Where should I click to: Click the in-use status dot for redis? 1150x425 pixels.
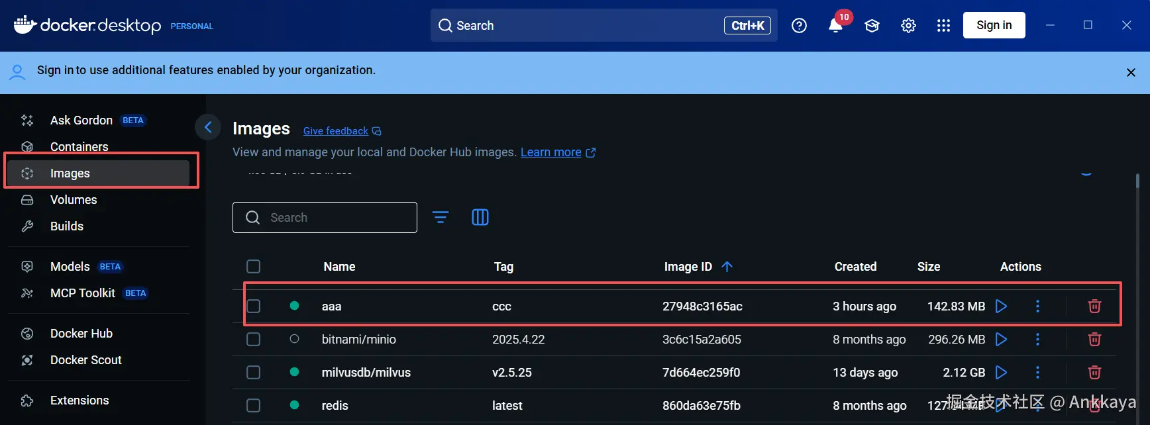[x=295, y=405]
